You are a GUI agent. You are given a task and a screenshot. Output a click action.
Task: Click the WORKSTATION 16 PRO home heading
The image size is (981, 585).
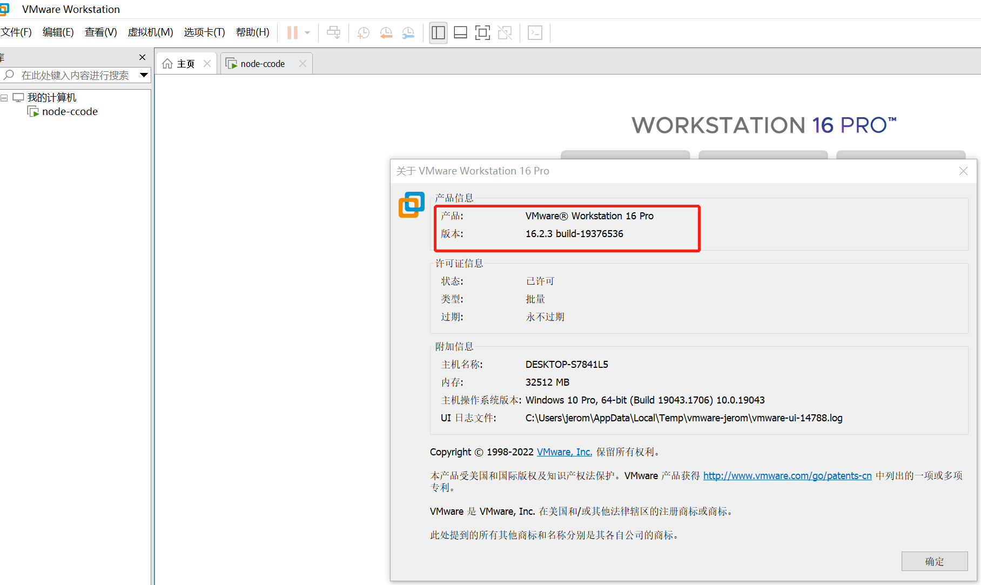[764, 125]
